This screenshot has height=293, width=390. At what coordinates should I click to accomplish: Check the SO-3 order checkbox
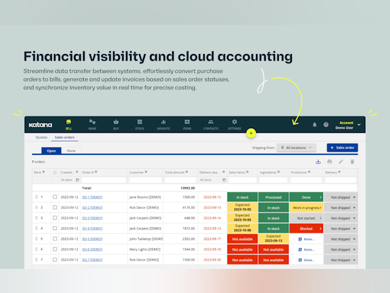(x=55, y=218)
